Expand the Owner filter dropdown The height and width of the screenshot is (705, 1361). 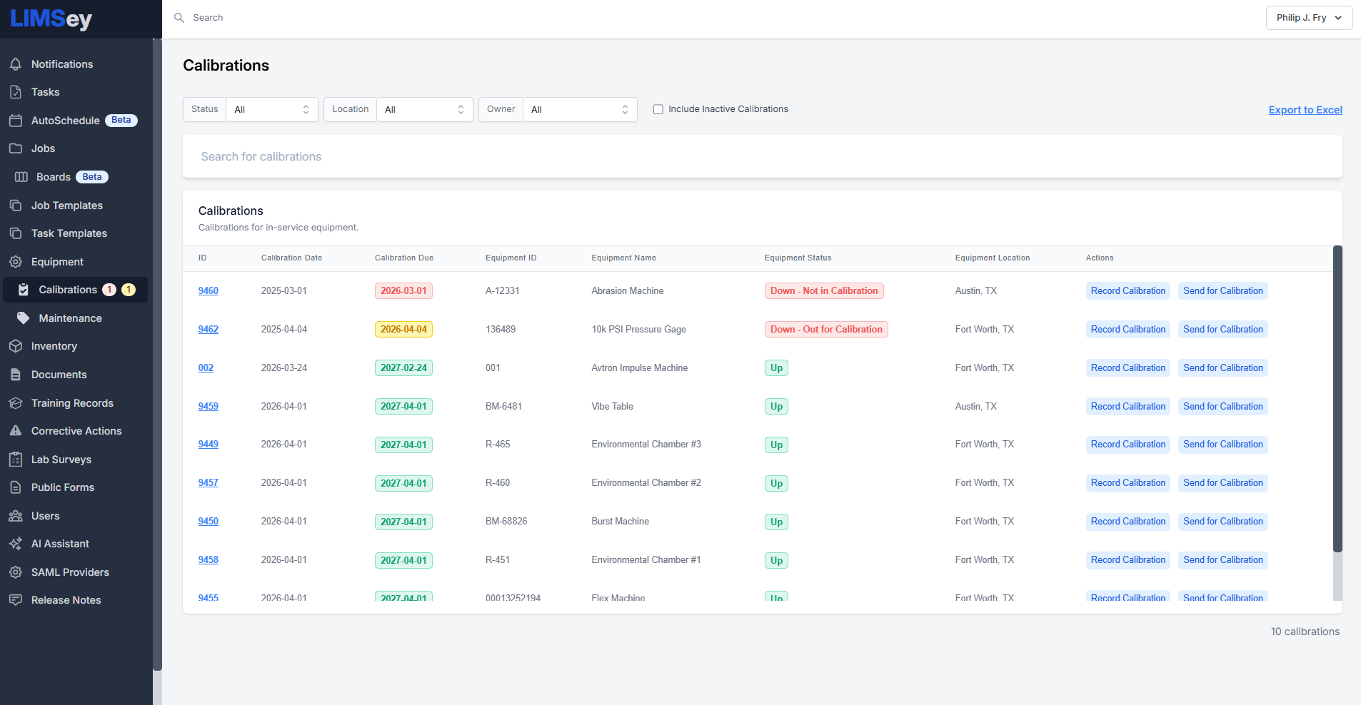pos(579,110)
